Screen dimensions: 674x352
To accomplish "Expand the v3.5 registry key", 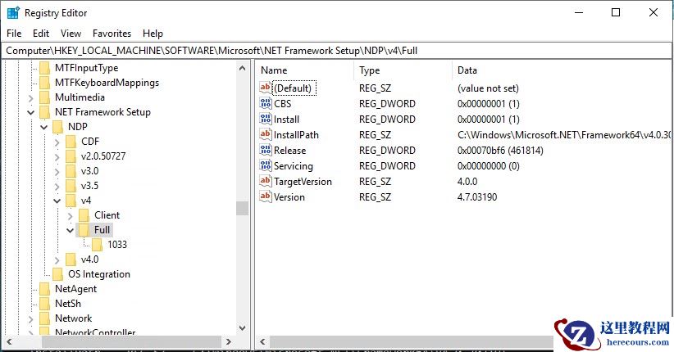I will point(57,186).
